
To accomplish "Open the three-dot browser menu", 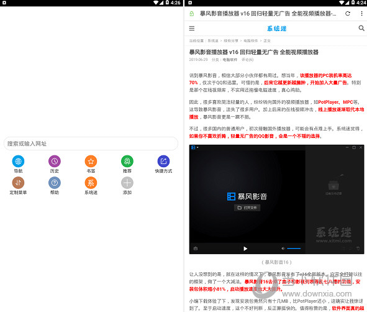I will (361, 14).
